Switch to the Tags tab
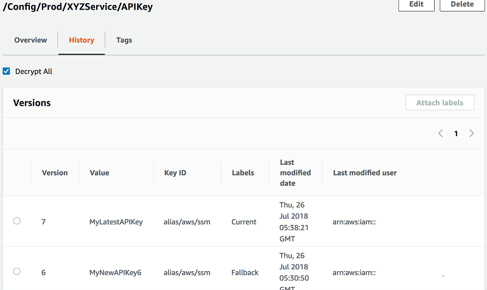The width and height of the screenshot is (487, 290). [x=124, y=40]
